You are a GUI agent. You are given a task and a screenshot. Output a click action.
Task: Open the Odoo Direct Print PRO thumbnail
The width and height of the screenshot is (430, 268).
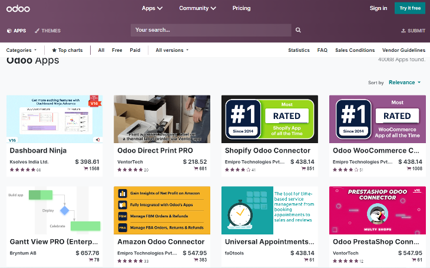click(162, 119)
